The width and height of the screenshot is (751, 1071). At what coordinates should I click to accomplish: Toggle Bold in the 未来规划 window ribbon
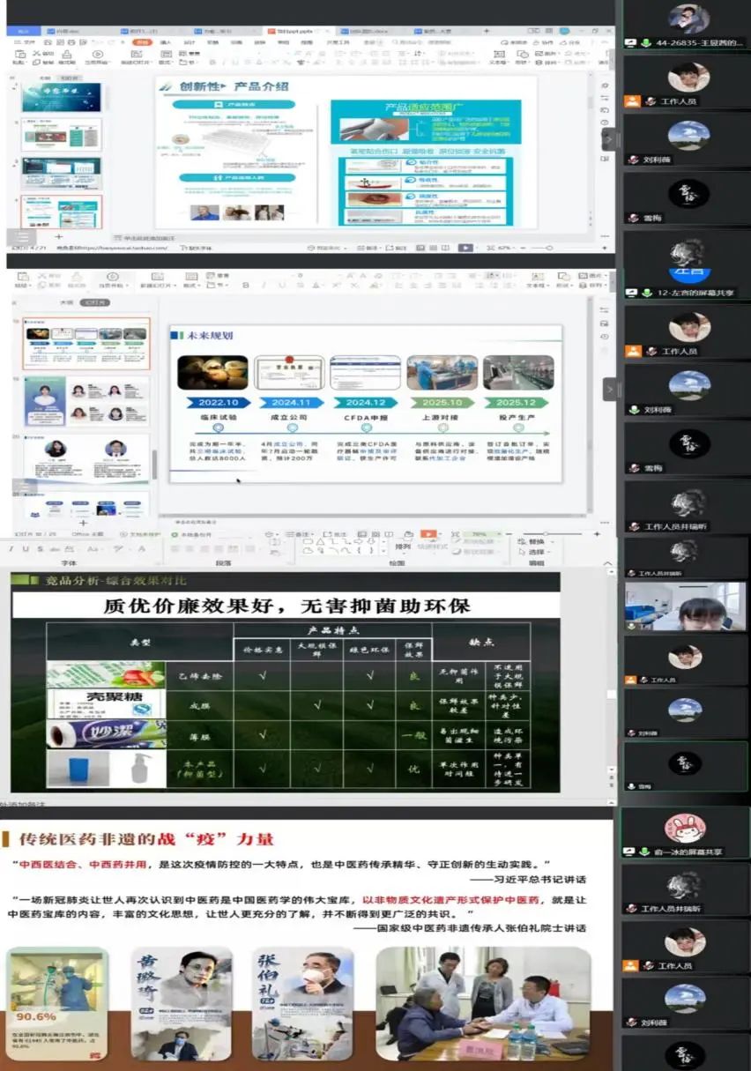tap(245, 285)
